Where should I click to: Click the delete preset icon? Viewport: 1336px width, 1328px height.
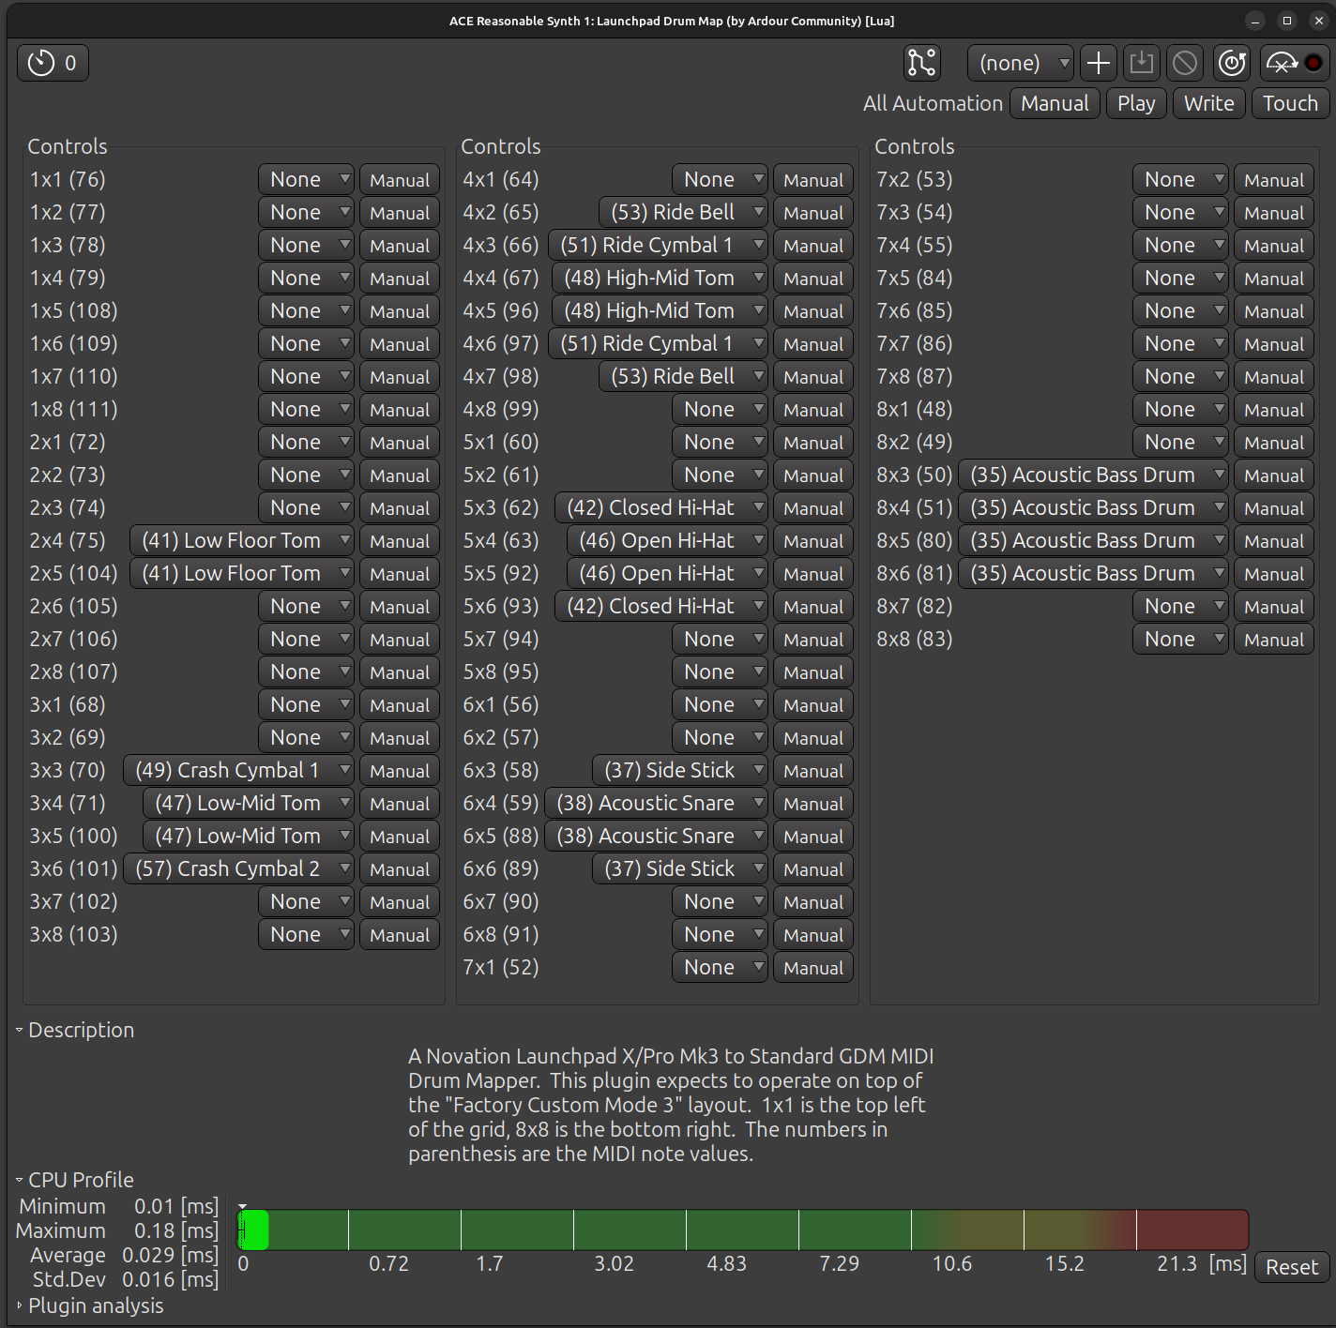pyautogui.click(x=1185, y=63)
